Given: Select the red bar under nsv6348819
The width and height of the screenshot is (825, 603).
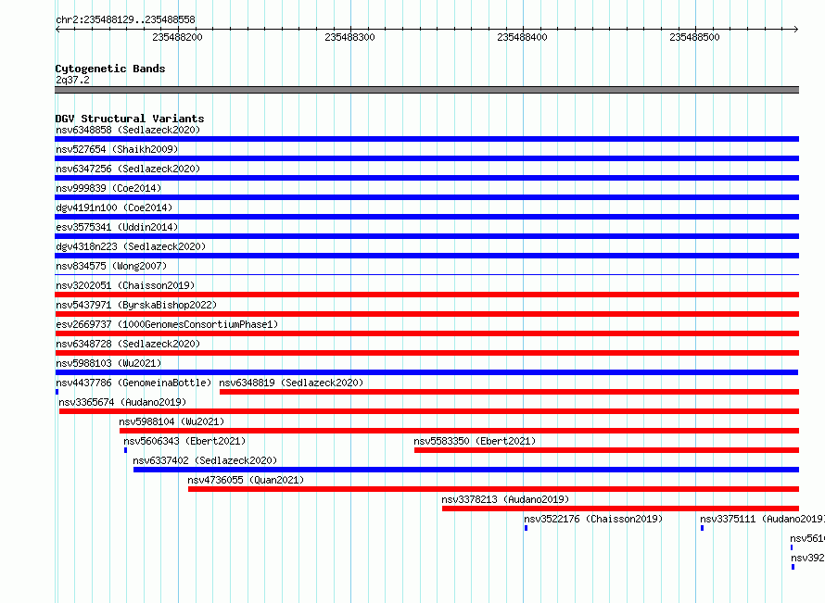Looking at the screenshot, I should [x=509, y=392].
